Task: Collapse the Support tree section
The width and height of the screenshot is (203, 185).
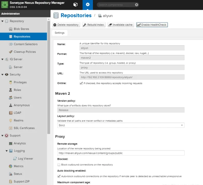Action: click(2, 136)
